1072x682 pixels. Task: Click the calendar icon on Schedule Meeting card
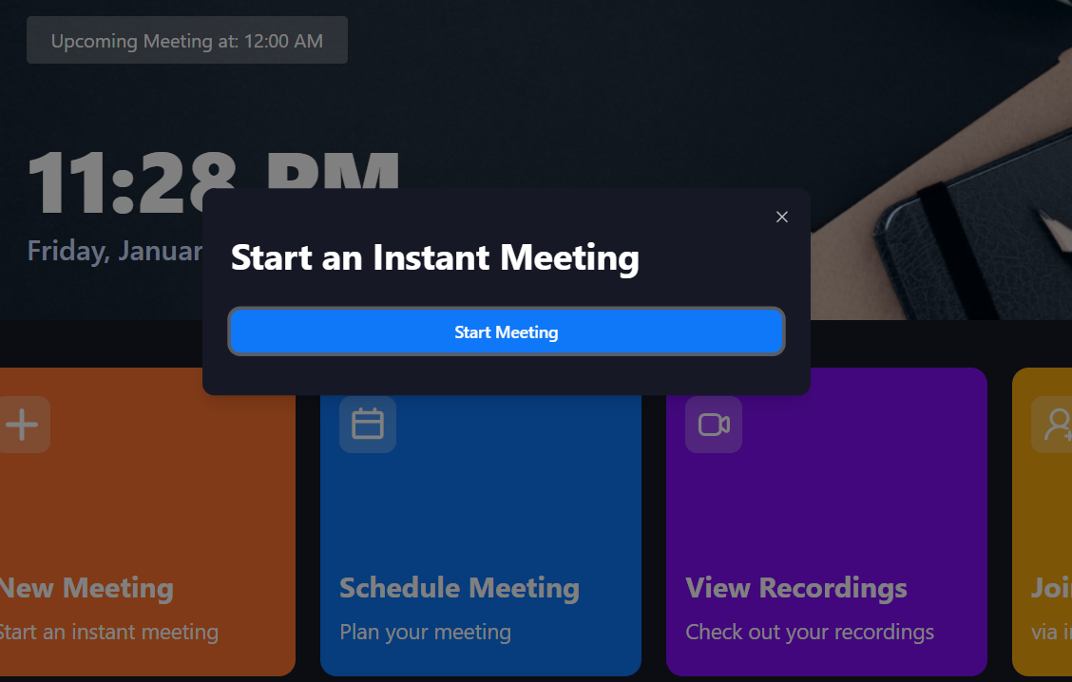pos(367,424)
